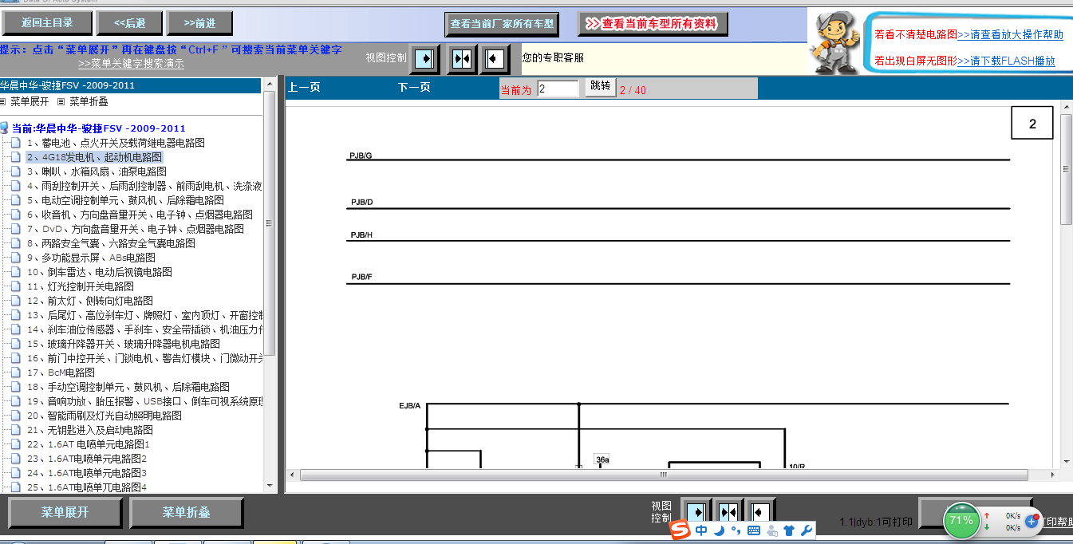The width and height of the screenshot is (1073, 544).
Task: Click the bottom collapse-left view control icon
Action: pos(759,512)
